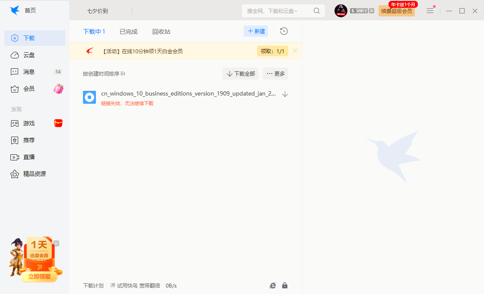Open 下载计划 in the status bar

93,286
